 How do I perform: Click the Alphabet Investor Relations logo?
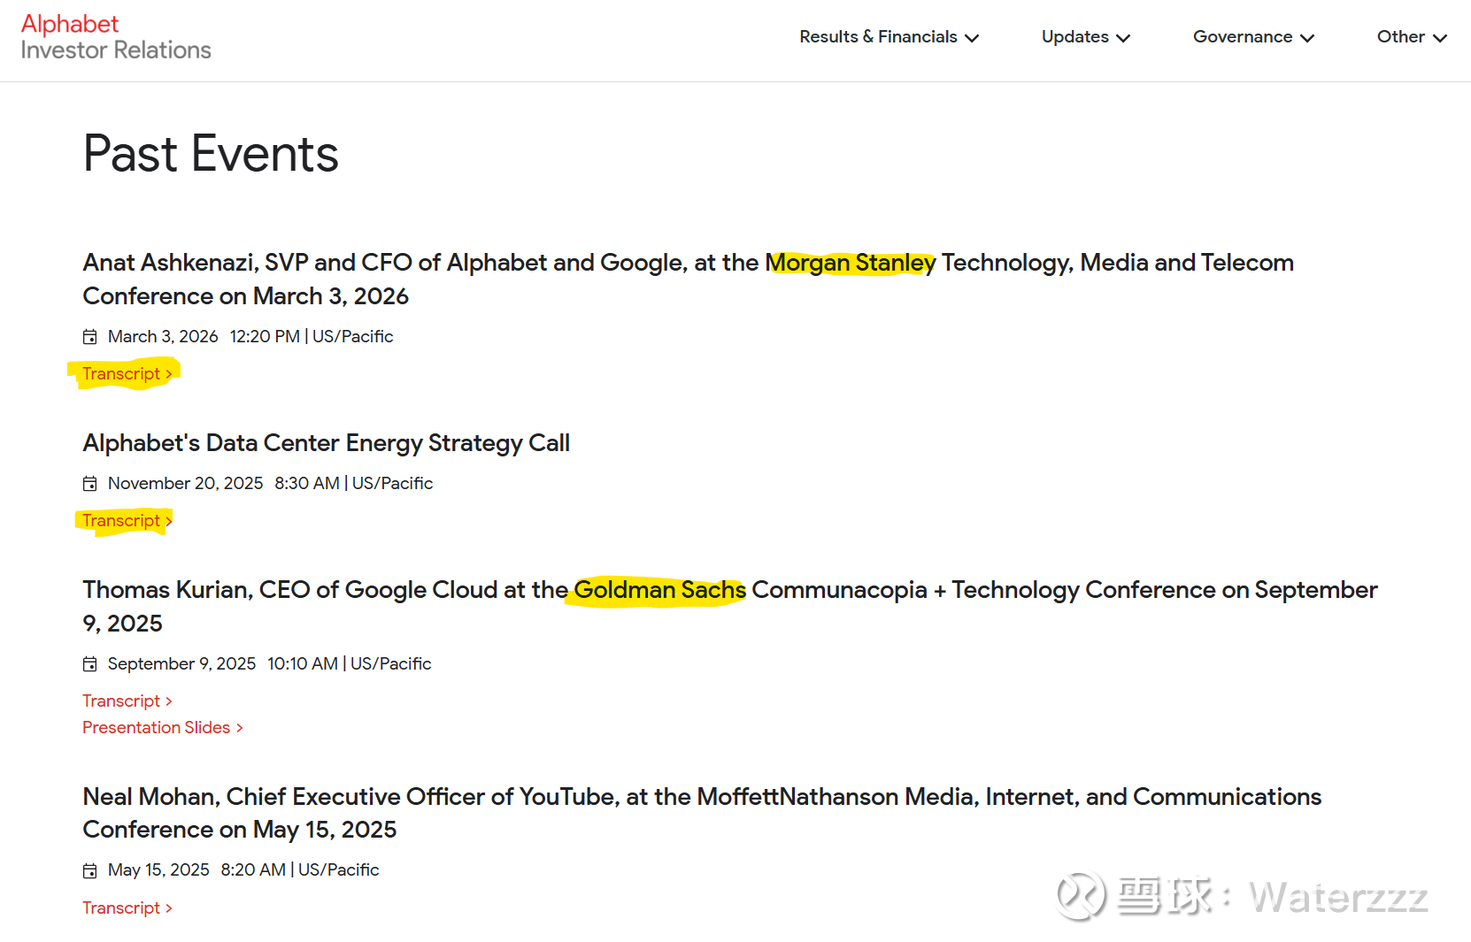(115, 37)
